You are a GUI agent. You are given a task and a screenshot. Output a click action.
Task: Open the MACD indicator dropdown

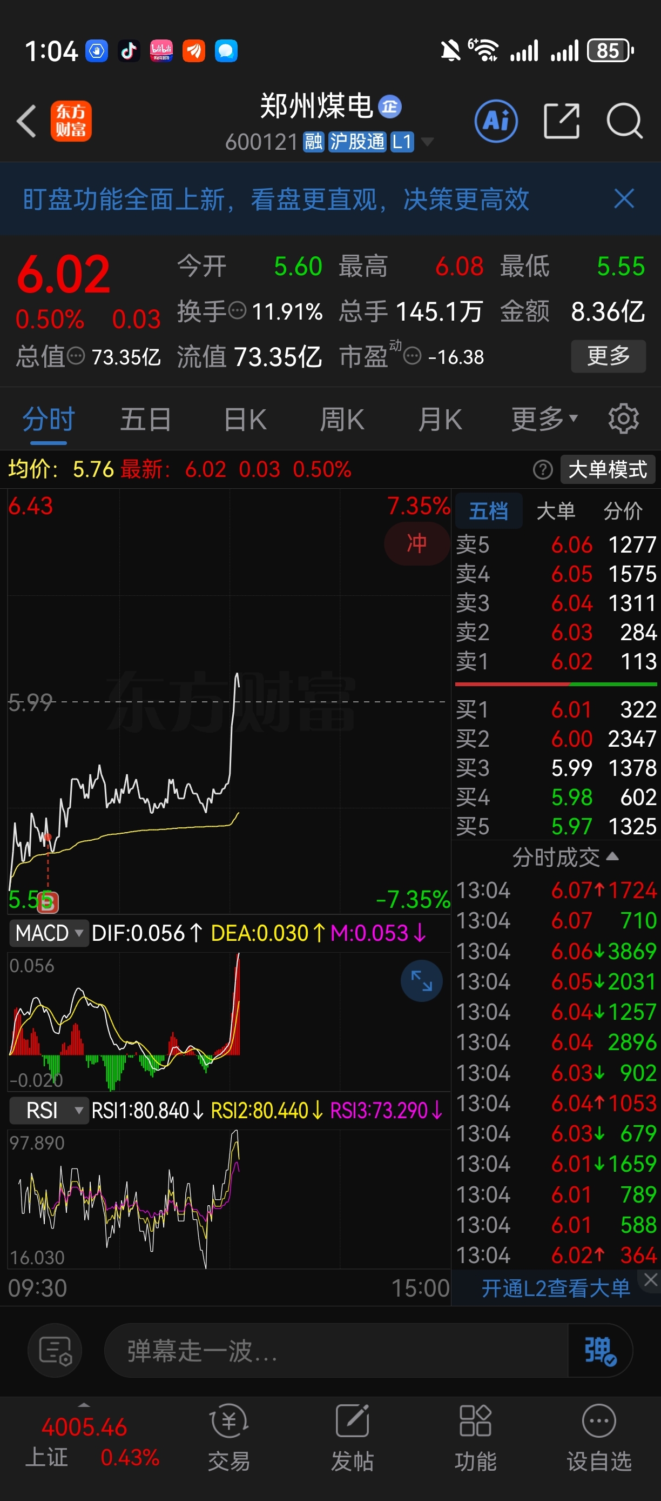[49, 933]
